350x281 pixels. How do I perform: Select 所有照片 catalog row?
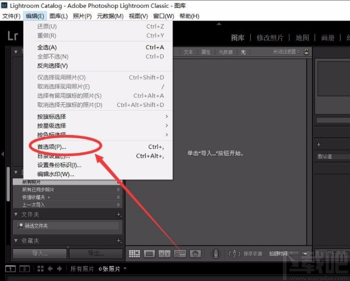[x=67, y=182]
